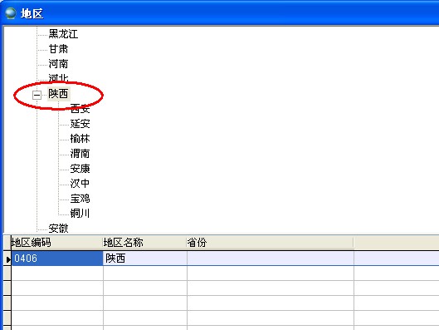Select the 0406 code cell

[56, 259]
